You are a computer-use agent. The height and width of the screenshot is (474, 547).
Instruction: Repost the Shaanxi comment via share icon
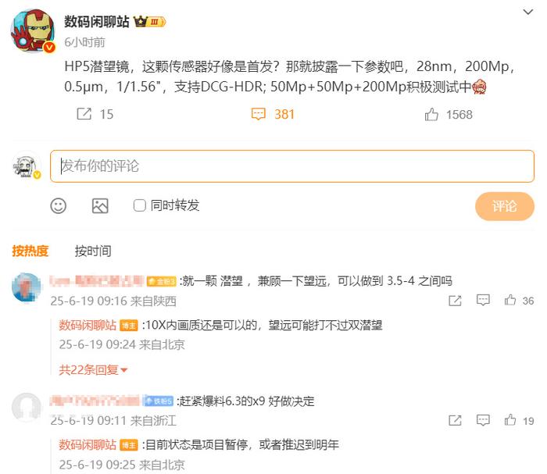(x=455, y=301)
